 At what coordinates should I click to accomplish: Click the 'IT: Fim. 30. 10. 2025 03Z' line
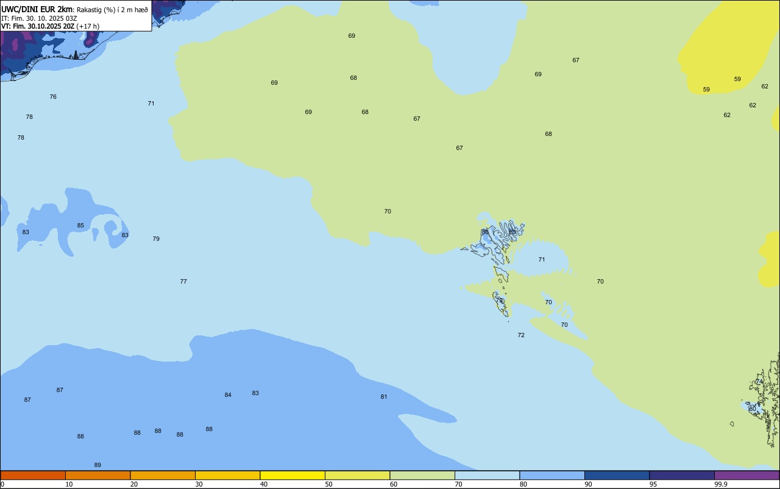coord(39,18)
